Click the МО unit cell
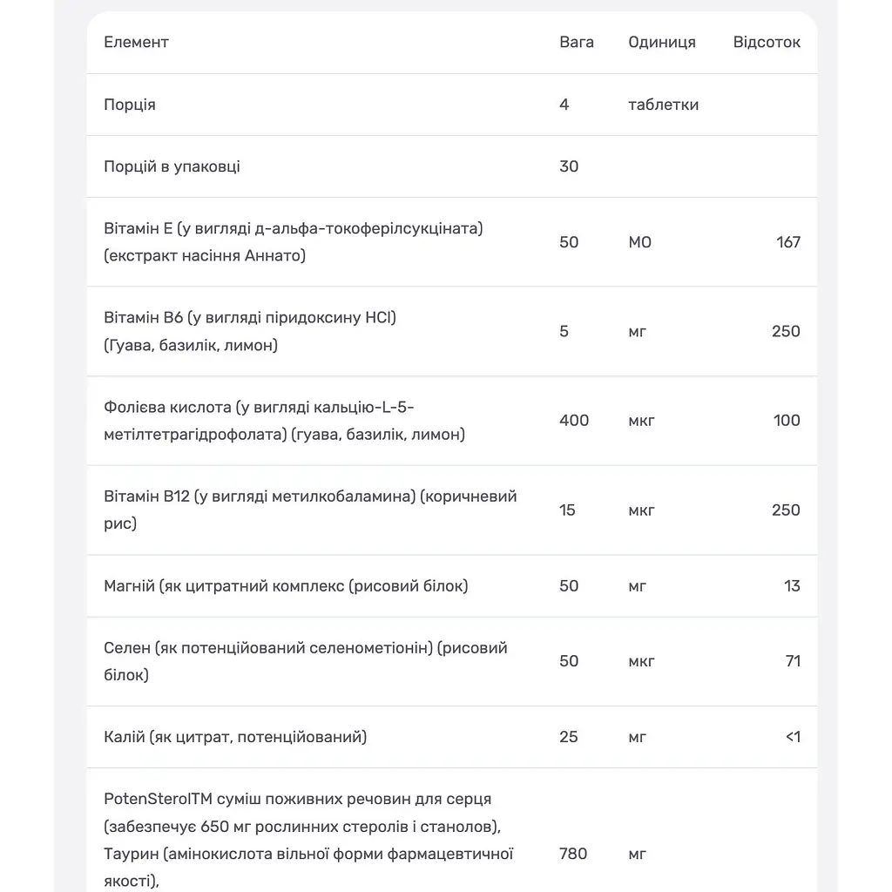The width and height of the screenshot is (892, 892). coord(639,242)
